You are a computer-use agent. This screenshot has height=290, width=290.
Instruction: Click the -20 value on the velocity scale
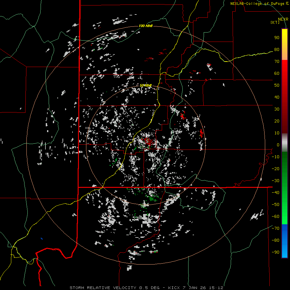pyautogui.click(x=275, y=169)
